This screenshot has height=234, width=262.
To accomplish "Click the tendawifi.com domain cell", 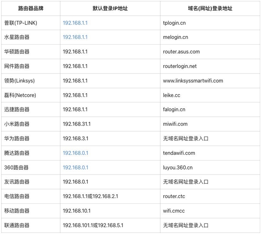I will tap(179, 153).
